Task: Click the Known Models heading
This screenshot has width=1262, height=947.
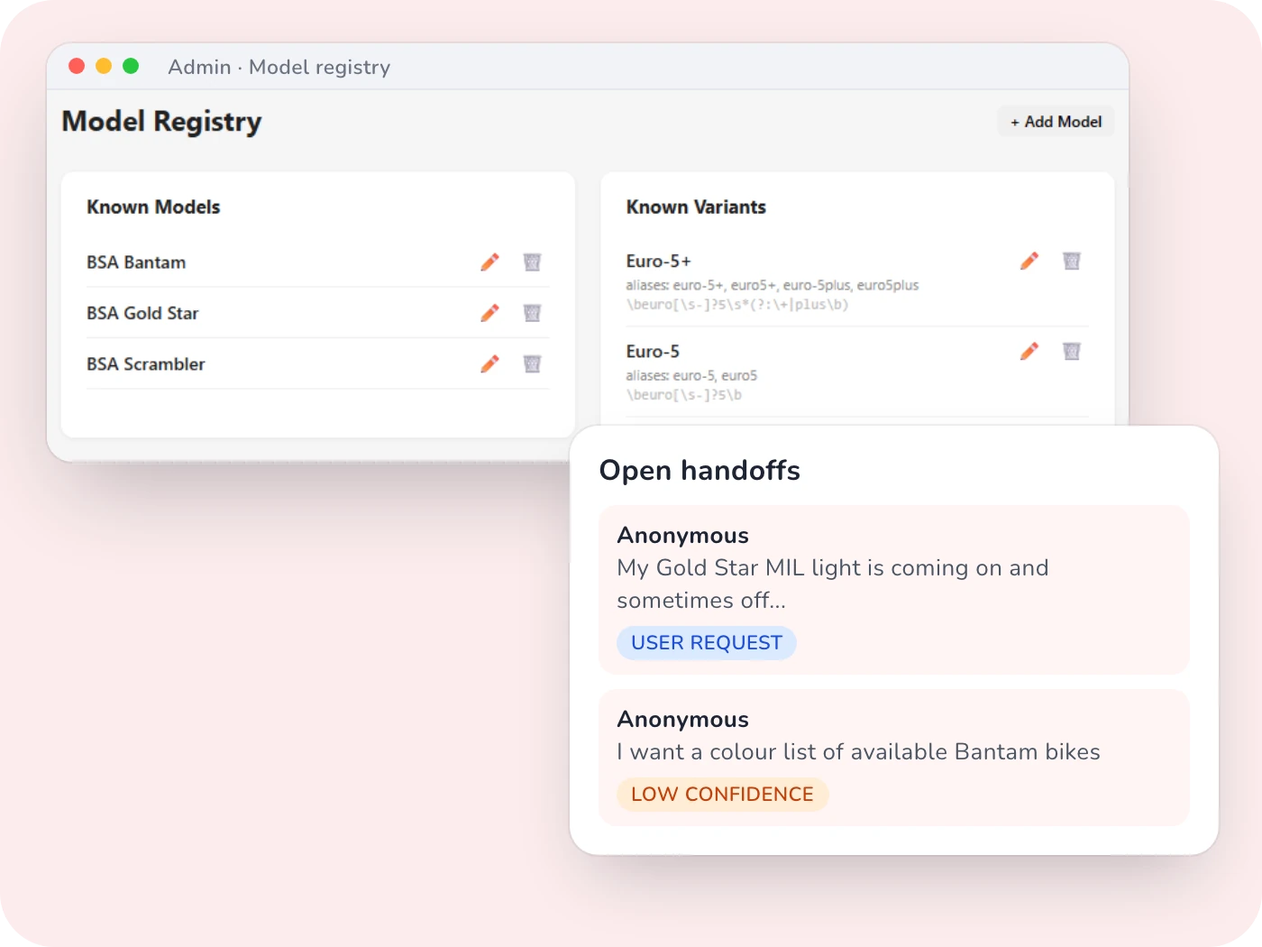Action: 153,207
